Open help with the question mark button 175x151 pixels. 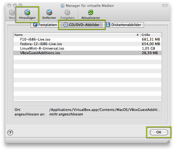10,133
